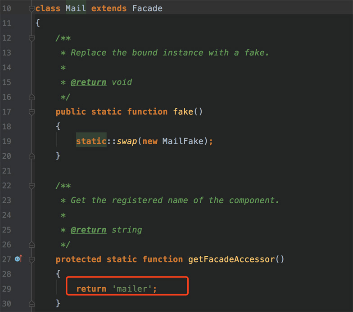The height and width of the screenshot is (312, 353).
Task: Click fold end marker on line 26
Action: tap(32, 245)
